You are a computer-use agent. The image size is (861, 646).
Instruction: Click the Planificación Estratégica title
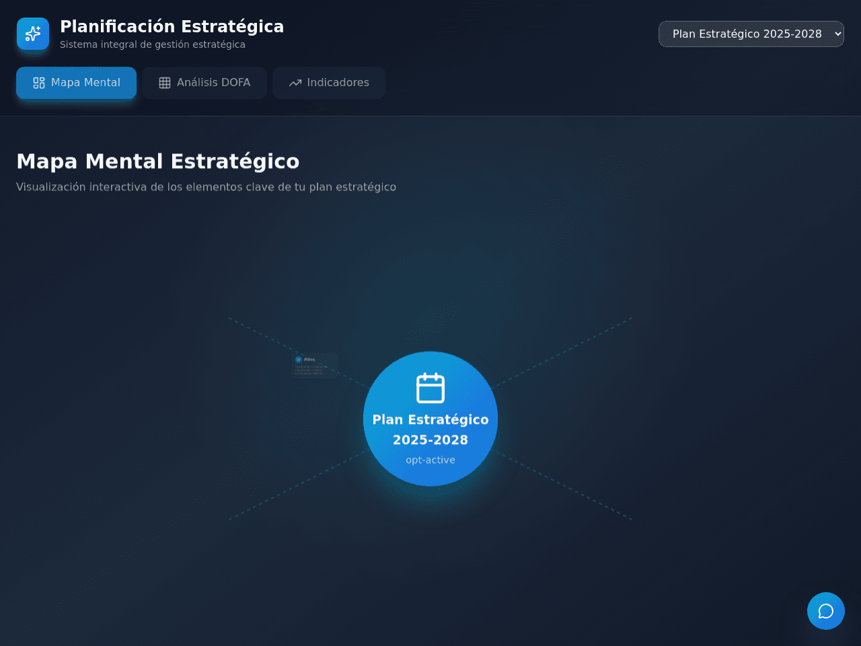pyautogui.click(x=172, y=26)
